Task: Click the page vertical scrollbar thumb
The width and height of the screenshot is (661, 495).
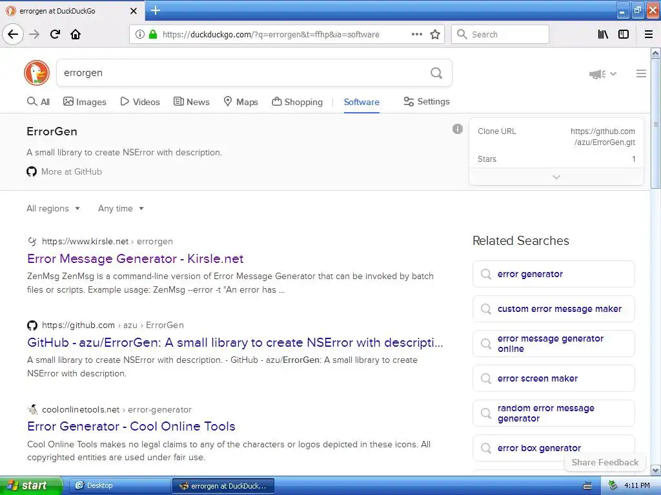Action: [x=656, y=124]
